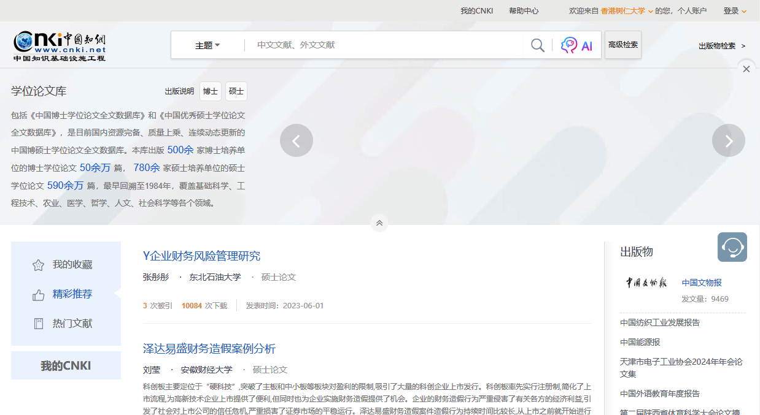Open the Y企业财务风险管理研究 thesis link
Screen dimensions: 760x415
click(x=201, y=256)
